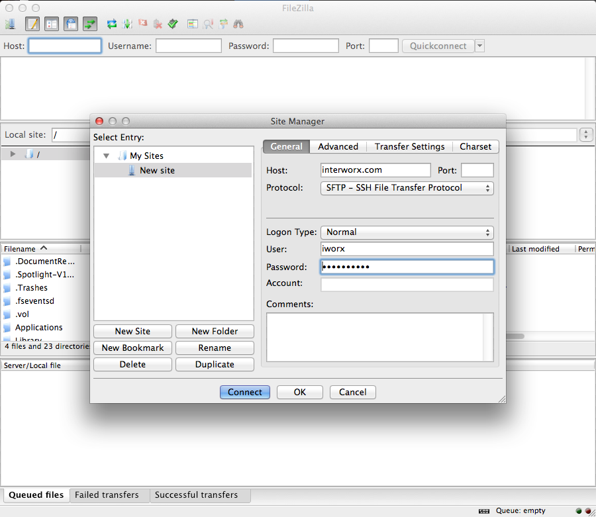This screenshot has height=517, width=596.
Task: Open the Protocol dropdown
Action: point(407,188)
